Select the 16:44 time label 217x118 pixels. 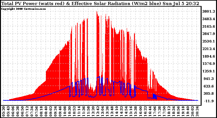click(x=150, y=111)
